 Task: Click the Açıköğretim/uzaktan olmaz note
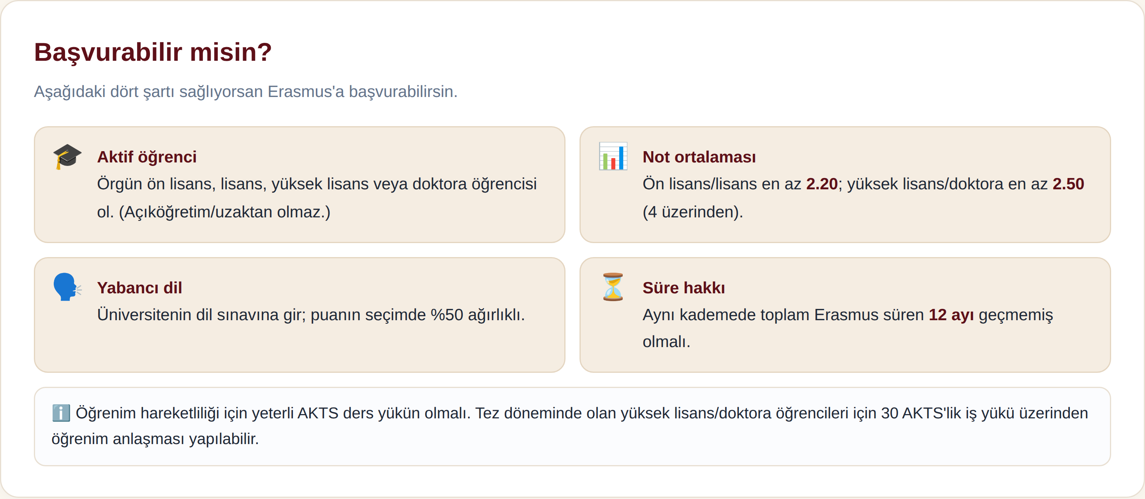[224, 212]
